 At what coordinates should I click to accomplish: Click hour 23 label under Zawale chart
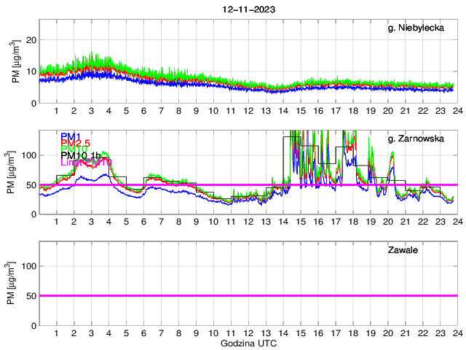(440, 333)
